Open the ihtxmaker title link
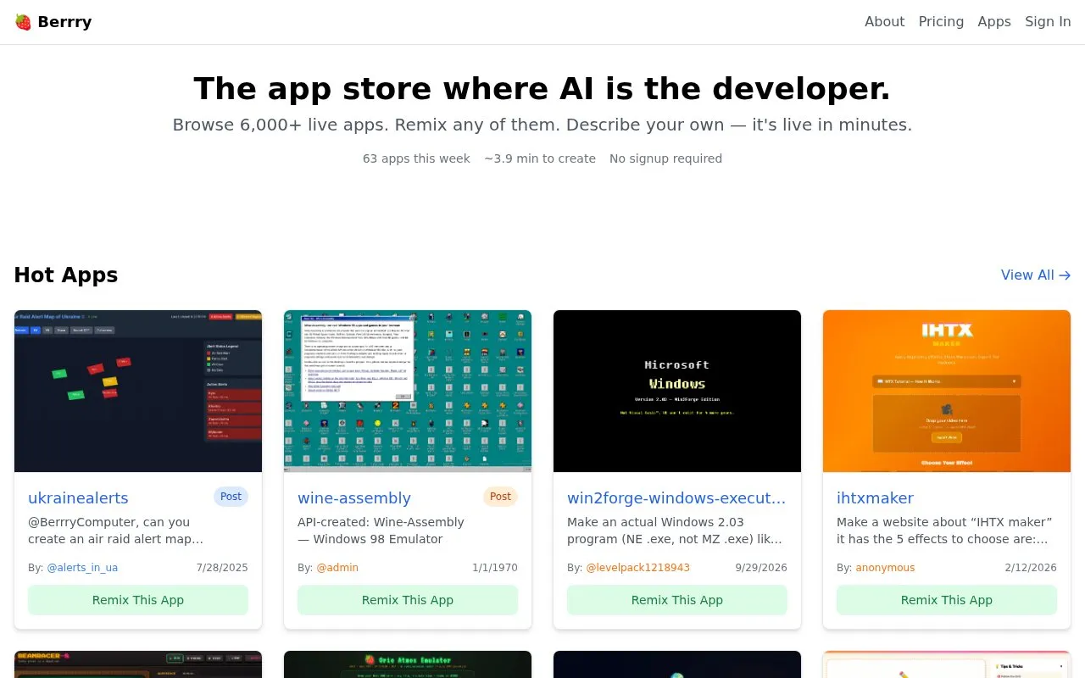 click(x=875, y=498)
